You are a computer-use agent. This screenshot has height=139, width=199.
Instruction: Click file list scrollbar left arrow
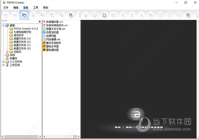(44, 137)
